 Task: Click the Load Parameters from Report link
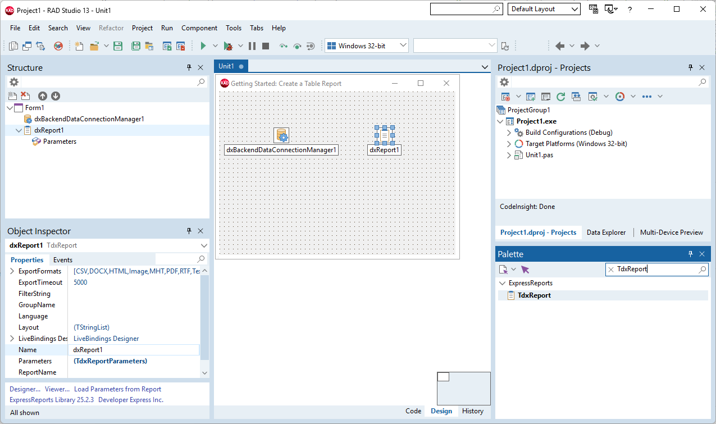[x=117, y=389]
